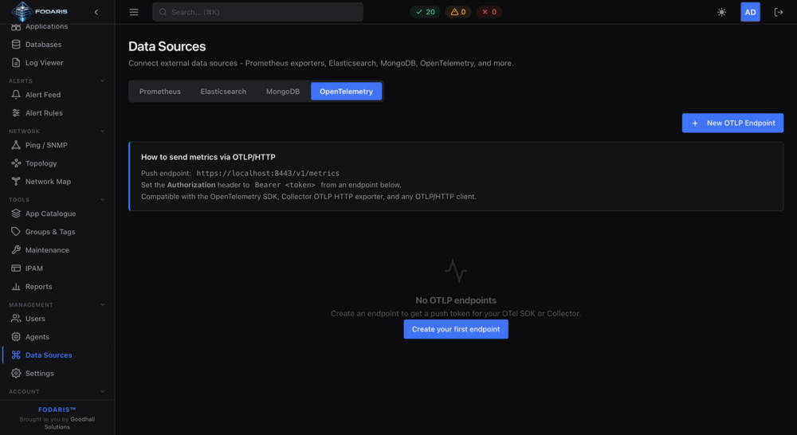This screenshot has height=435, width=797.
Task: Switch theme with the sun icon
Action: tap(721, 12)
